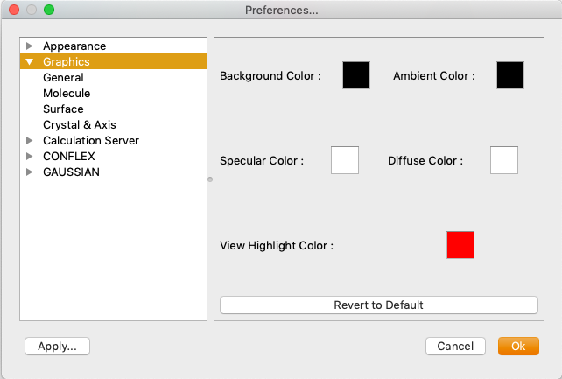Open the Ambient Color swatch picker
The image size is (562, 379).
tap(510, 75)
